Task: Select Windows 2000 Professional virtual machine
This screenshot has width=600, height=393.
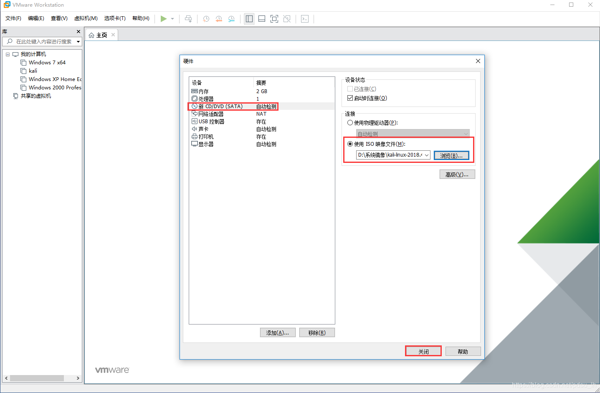Action: tap(55, 88)
